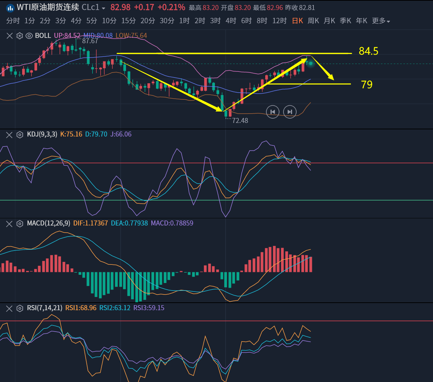Close the BOLL indicator overlay

click(x=10, y=36)
